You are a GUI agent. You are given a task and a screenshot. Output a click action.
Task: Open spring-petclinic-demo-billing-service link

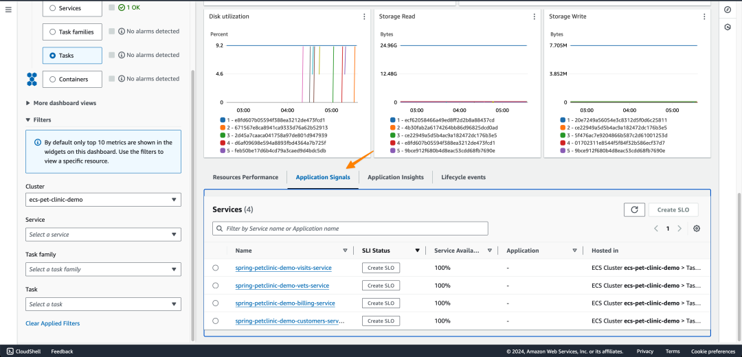click(285, 303)
